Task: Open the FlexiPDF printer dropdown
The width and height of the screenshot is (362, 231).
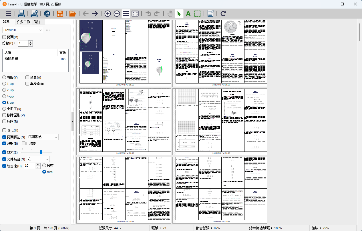Action: (23, 30)
